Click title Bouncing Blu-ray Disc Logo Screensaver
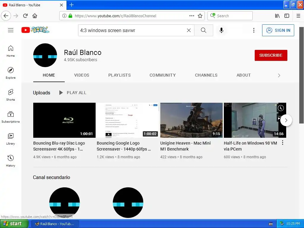 (x=59, y=146)
